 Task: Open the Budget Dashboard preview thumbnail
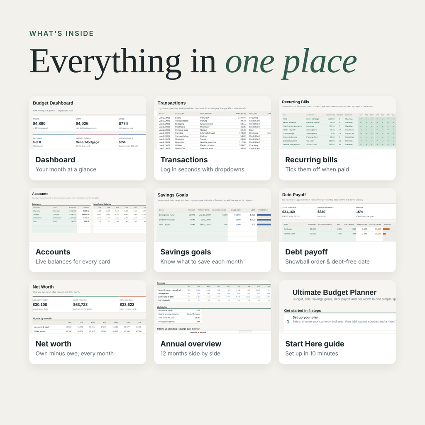[88, 123]
